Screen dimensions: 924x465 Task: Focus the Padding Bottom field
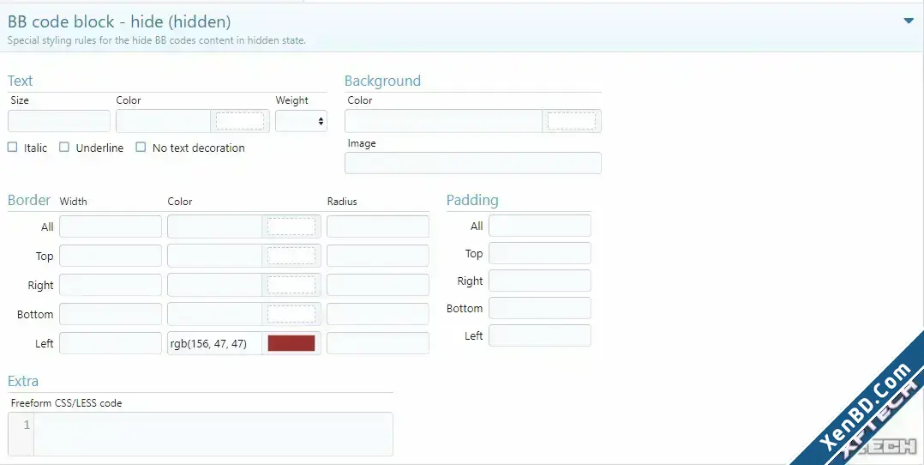pos(540,308)
